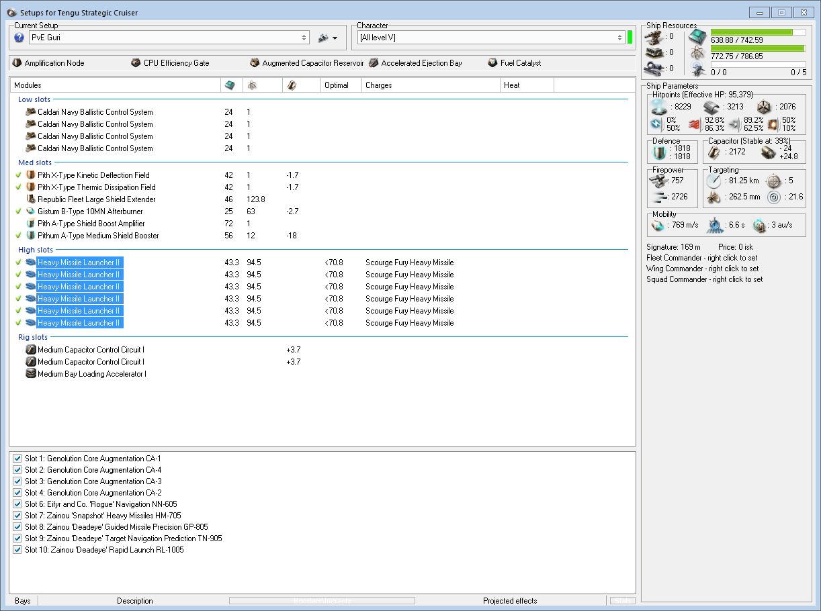Toggle Slot 8 Guided Missile Precision GP-805
821x611 pixels.
tap(17, 527)
